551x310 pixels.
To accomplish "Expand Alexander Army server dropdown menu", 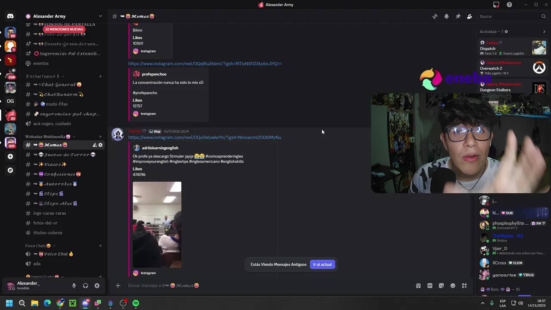I will coord(100,16).
